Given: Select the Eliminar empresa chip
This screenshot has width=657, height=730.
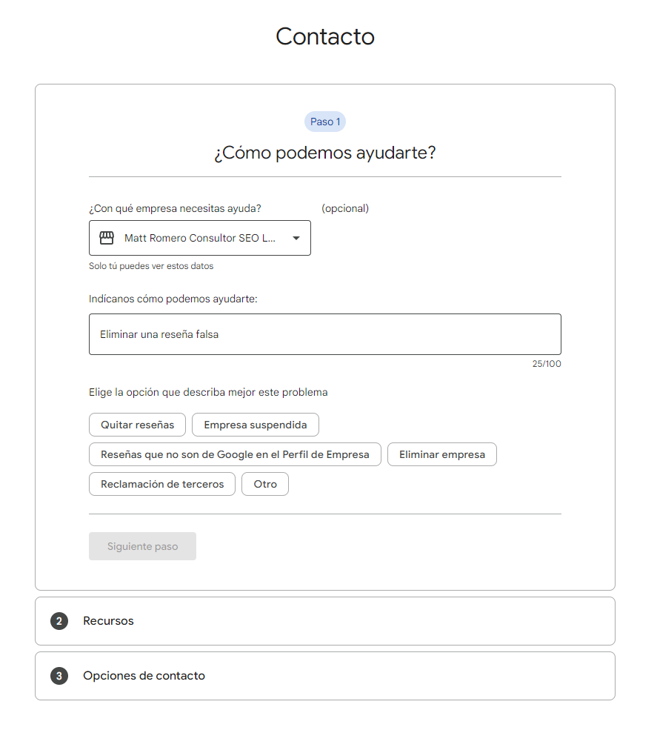Looking at the screenshot, I should [x=441, y=454].
